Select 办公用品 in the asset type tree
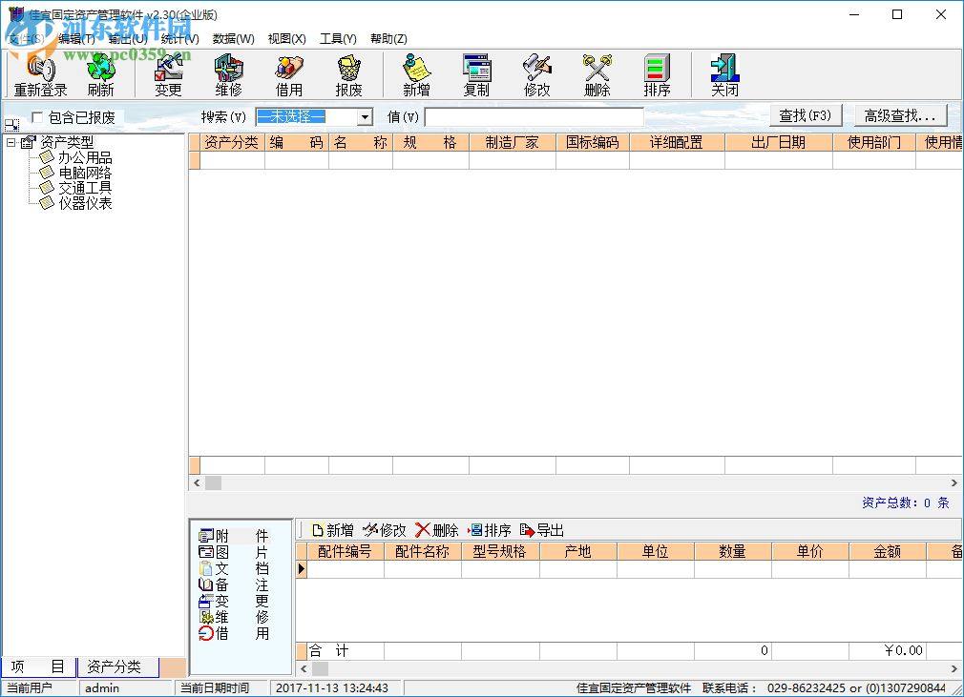Image resolution: width=964 pixels, height=697 pixels. tap(85, 157)
